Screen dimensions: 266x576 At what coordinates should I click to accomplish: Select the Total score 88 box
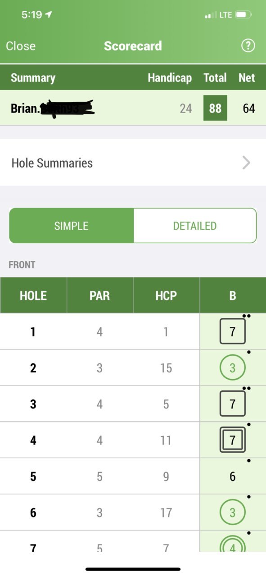point(215,108)
